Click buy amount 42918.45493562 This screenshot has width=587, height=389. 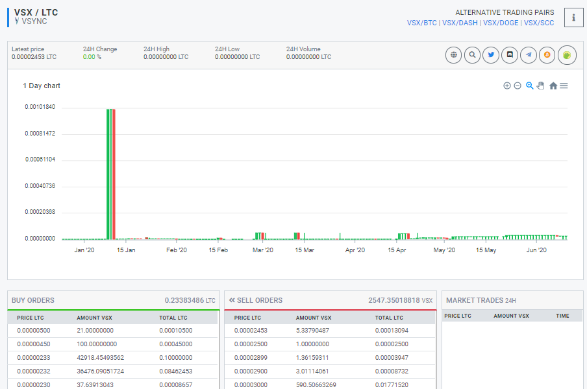coord(101,358)
